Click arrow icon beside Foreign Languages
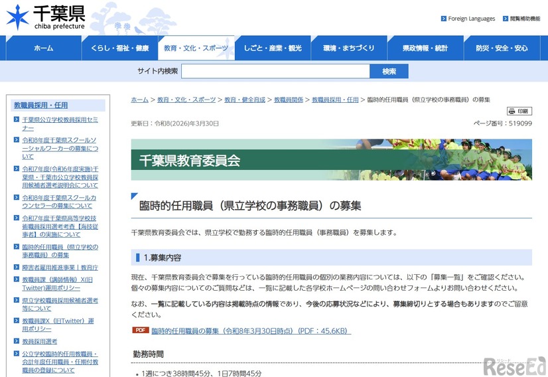This screenshot has width=548, height=377. coord(443,19)
